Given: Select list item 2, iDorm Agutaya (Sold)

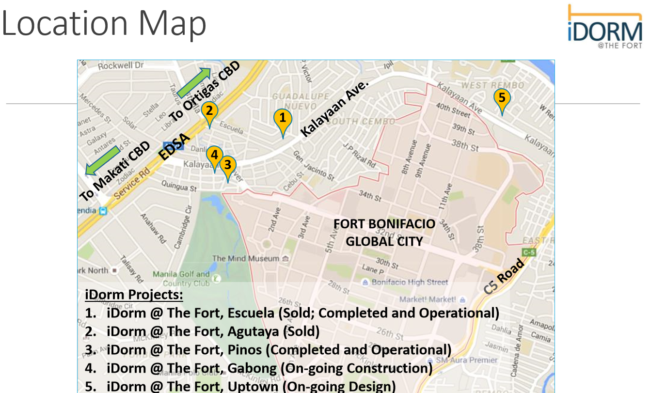Looking at the screenshot, I should [203, 331].
